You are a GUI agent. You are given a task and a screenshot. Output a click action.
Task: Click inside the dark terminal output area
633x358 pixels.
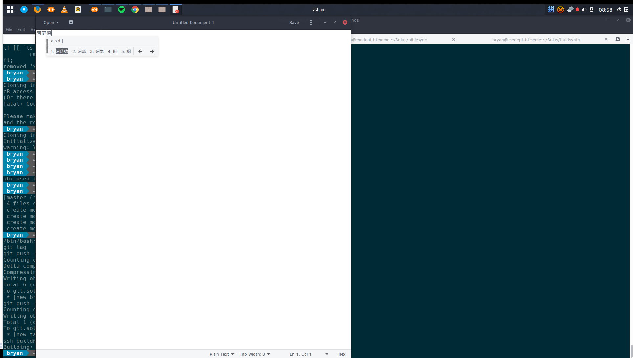[x=490, y=201]
